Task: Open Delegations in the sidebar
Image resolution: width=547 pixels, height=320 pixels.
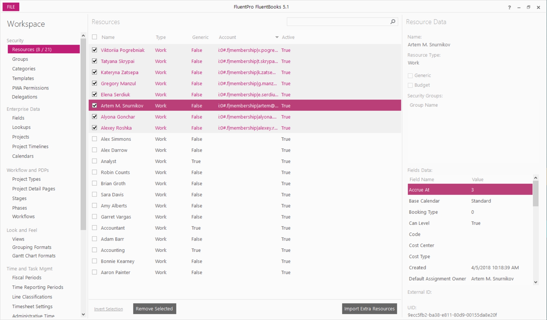Action: [25, 97]
